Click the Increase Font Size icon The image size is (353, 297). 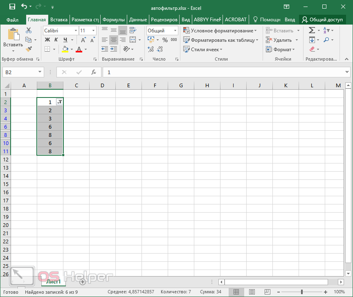tap(83, 40)
